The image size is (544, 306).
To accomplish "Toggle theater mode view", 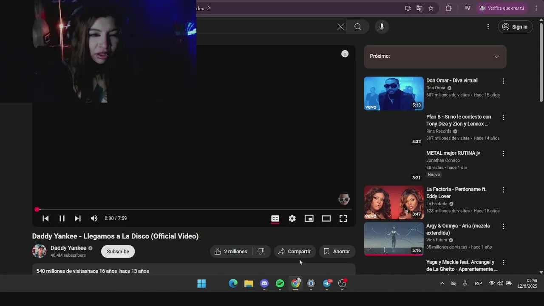I will [x=326, y=218].
